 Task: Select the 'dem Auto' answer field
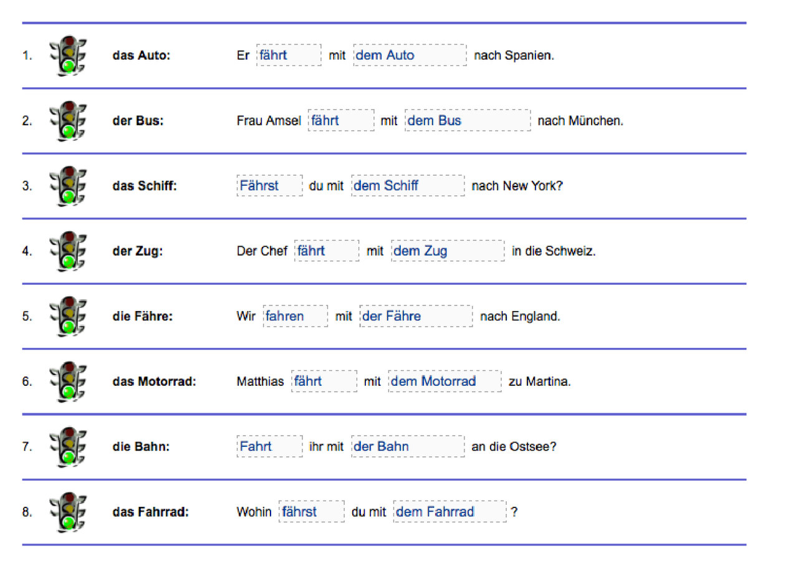tap(410, 55)
